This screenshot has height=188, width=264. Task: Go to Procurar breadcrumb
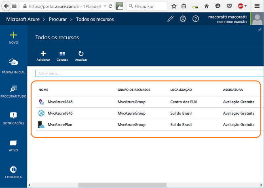click(58, 19)
